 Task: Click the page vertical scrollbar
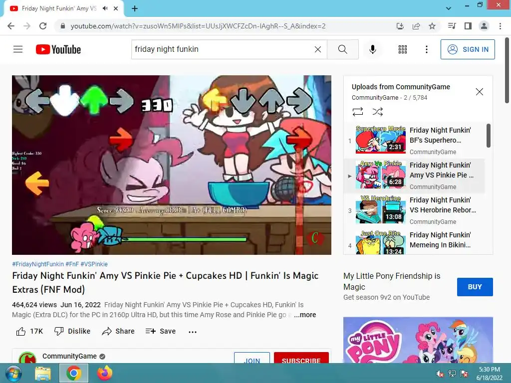click(x=508, y=70)
